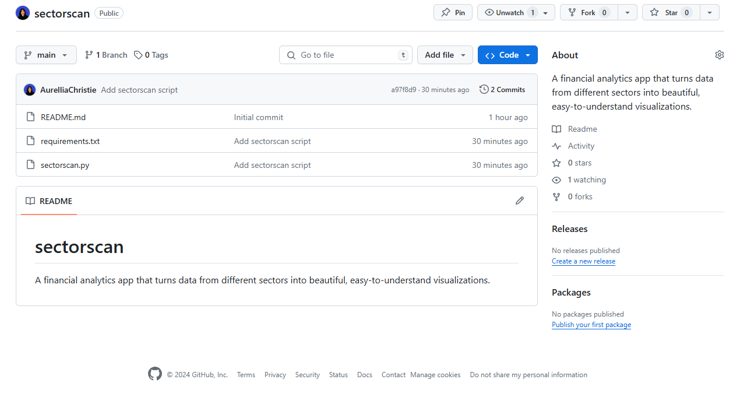Click the pin icon in Pin button
The height and width of the screenshot is (397, 733).
[446, 12]
